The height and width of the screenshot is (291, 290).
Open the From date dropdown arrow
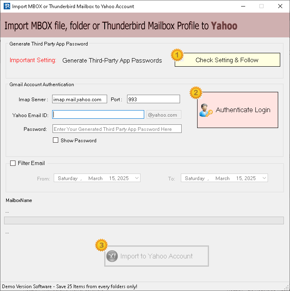coord(137,178)
